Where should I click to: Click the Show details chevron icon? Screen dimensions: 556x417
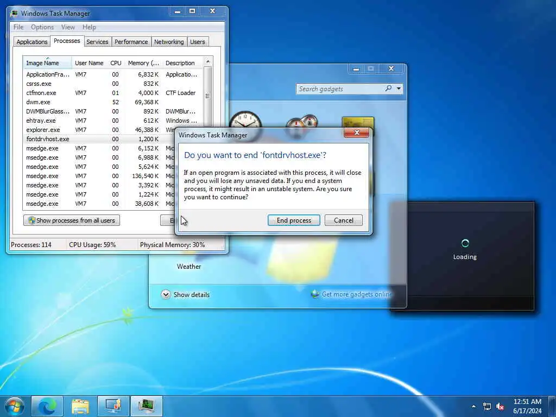[166, 295]
